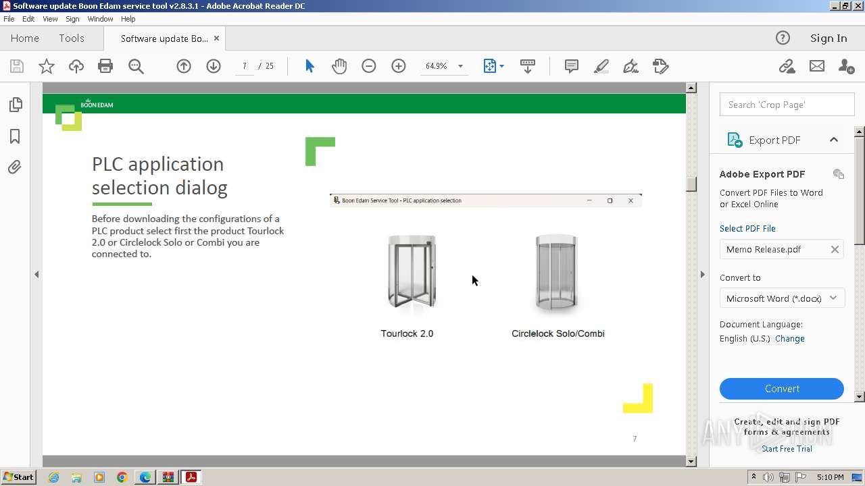Click the share link icon
Image resolution: width=865 pixels, height=486 pixels.
click(x=787, y=66)
